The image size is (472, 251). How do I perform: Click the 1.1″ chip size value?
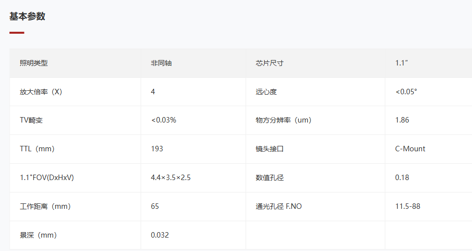pyautogui.click(x=401, y=63)
